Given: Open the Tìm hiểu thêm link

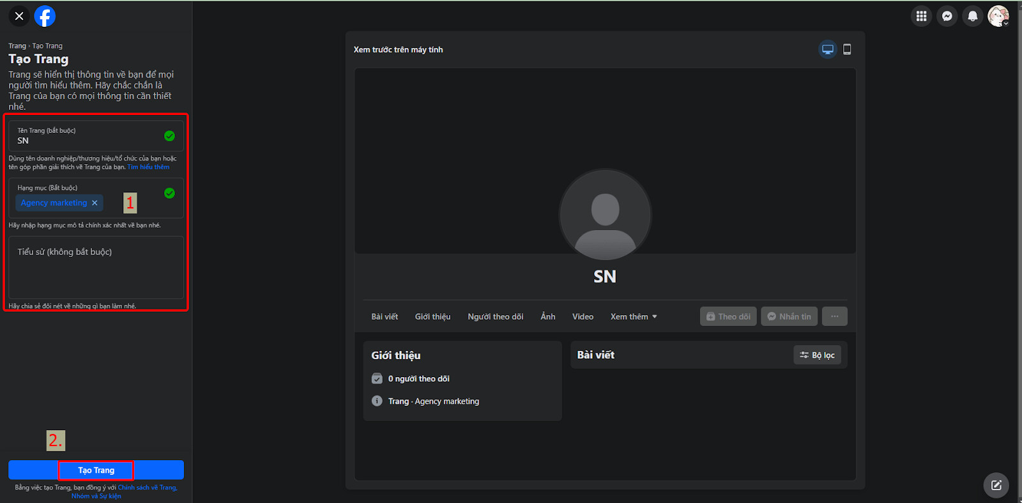Looking at the screenshot, I should pos(148,167).
